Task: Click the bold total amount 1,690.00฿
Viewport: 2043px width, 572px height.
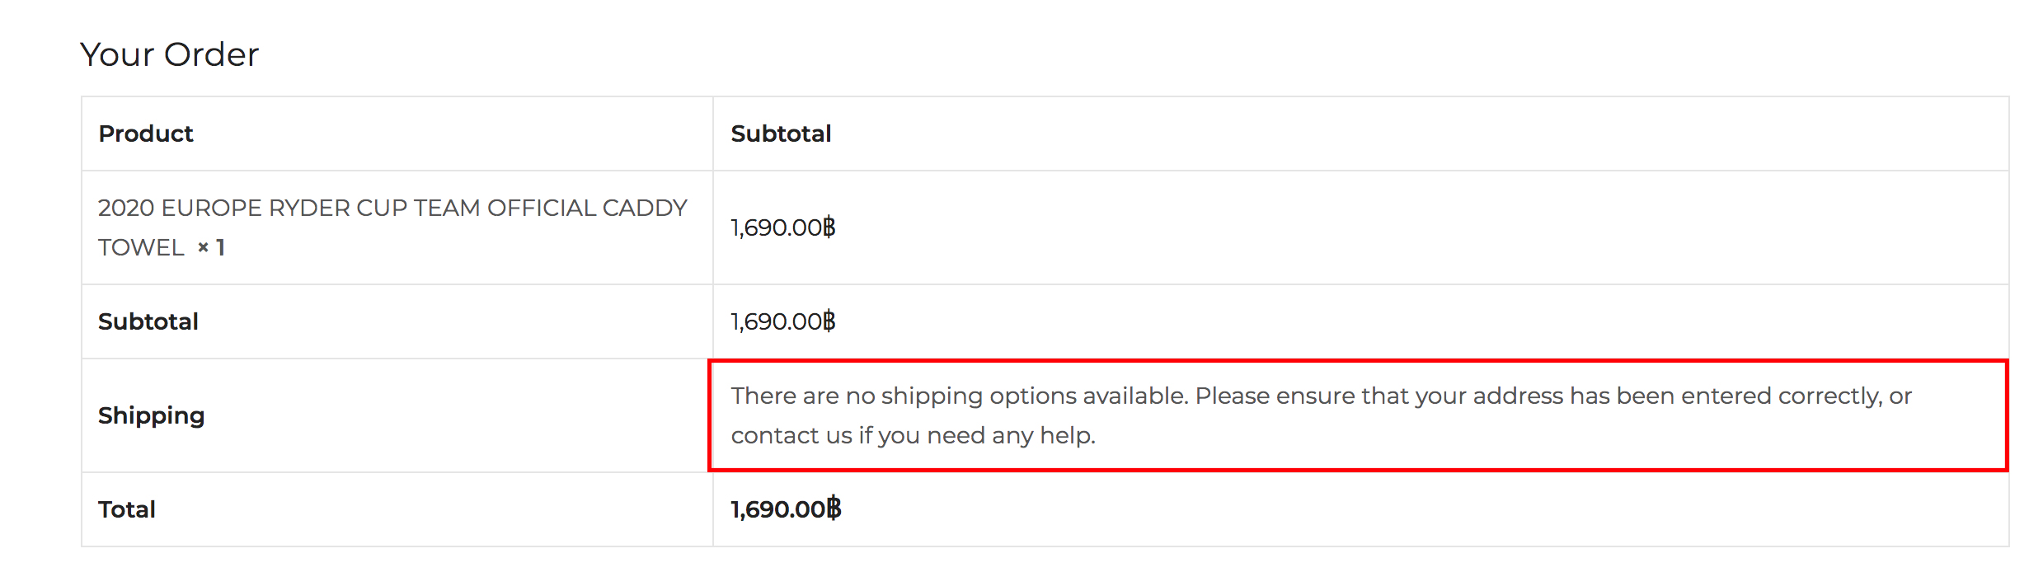Action: tap(787, 509)
